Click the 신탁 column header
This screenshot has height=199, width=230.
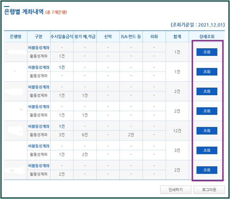108,36
